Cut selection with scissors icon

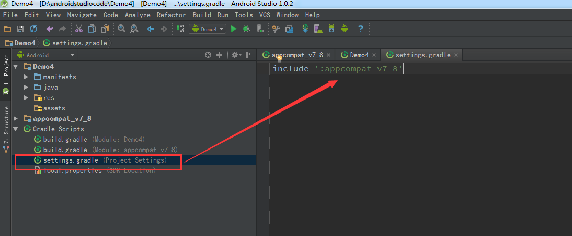[x=79, y=29]
